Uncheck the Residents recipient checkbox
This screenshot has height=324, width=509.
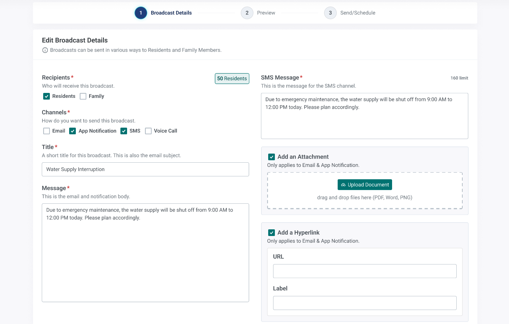[46, 96]
